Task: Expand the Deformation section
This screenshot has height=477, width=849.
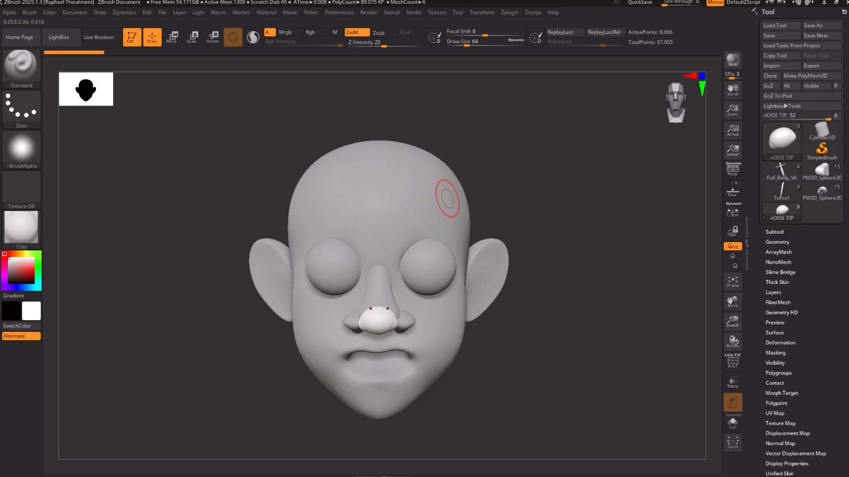Action: pyautogui.click(x=780, y=343)
